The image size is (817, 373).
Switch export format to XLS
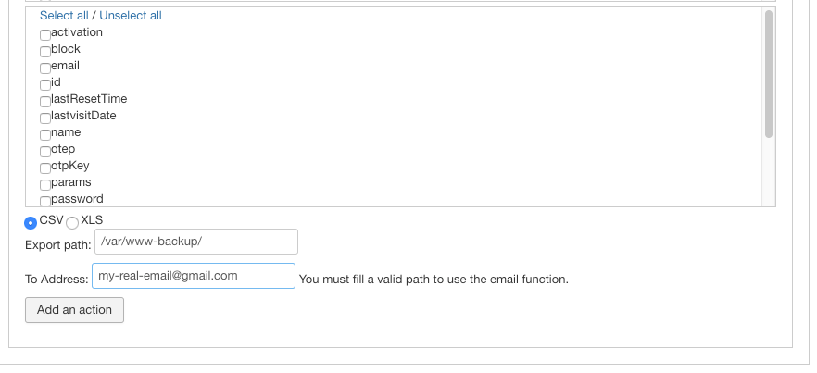pyautogui.click(x=72, y=222)
